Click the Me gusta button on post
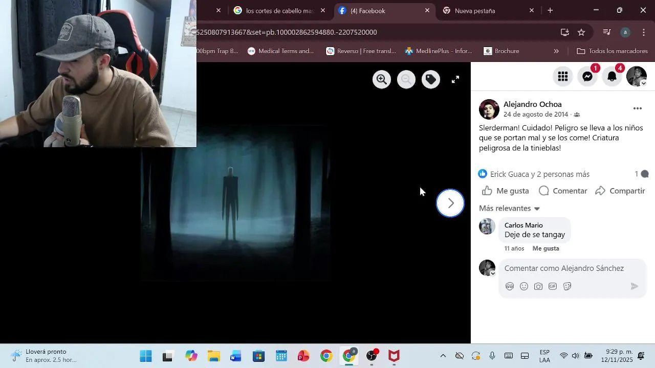The width and height of the screenshot is (655, 368). pos(506,191)
